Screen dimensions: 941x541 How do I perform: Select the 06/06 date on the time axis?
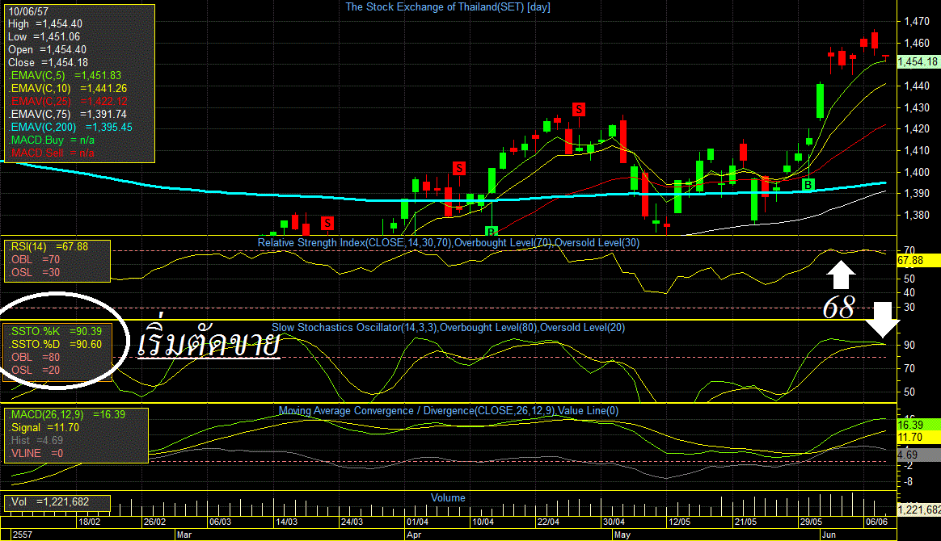pyautogui.click(x=877, y=522)
